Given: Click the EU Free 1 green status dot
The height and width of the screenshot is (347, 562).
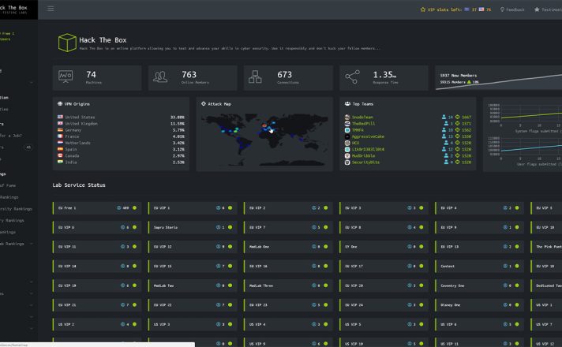Looking at the screenshot, I should 134,208.
